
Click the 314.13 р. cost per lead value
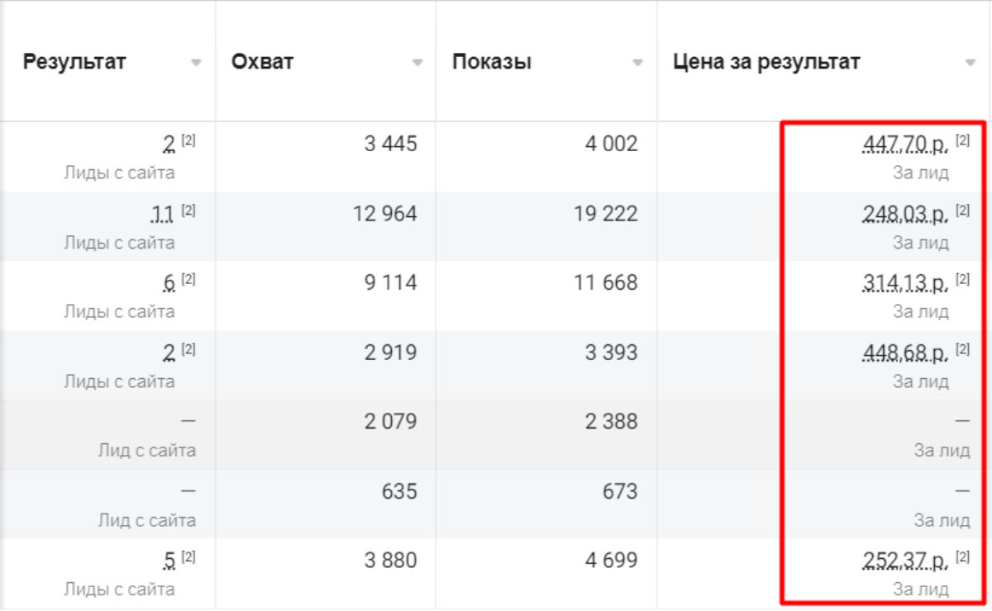pos(906,284)
